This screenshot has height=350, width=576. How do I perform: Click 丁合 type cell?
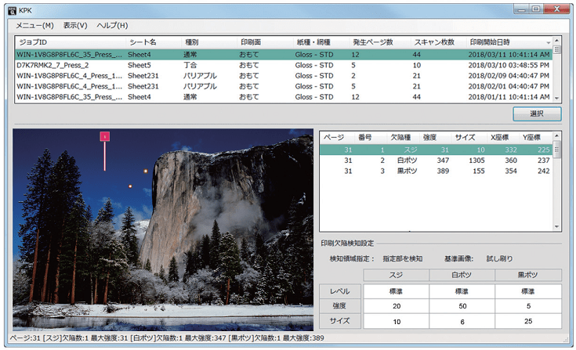[x=190, y=65]
